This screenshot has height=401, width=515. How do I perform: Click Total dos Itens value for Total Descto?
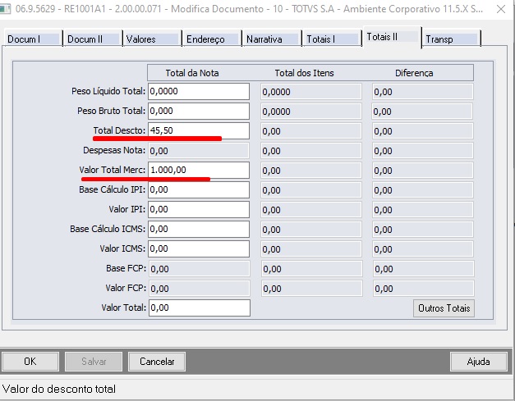[x=311, y=131]
